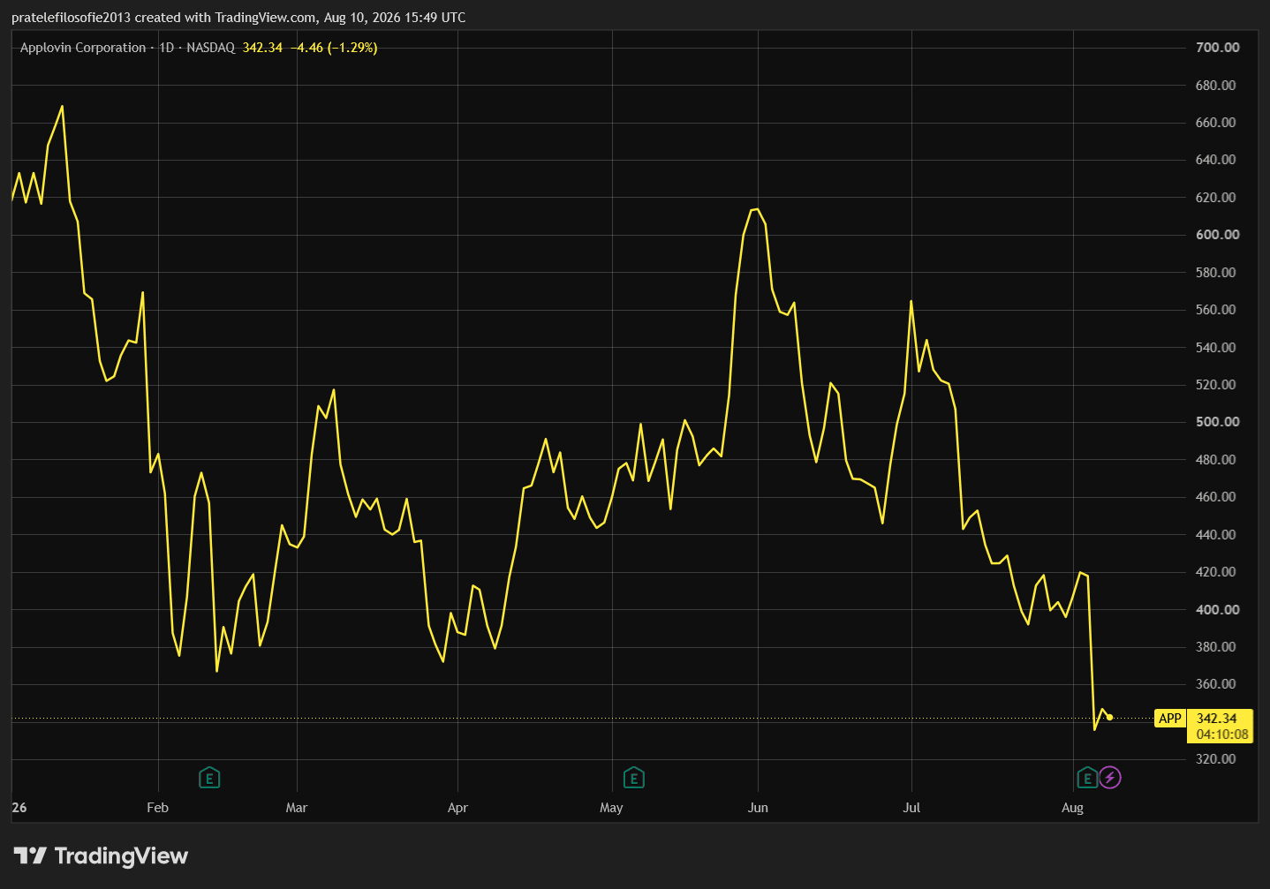This screenshot has height=889, width=1270.
Task: Click the 320.00 price axis label
Action: 1216,759
